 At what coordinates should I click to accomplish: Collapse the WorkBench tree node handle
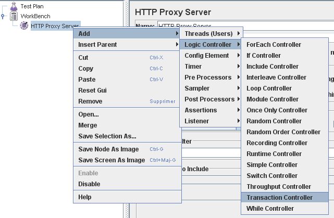click(x=4, y=16)
